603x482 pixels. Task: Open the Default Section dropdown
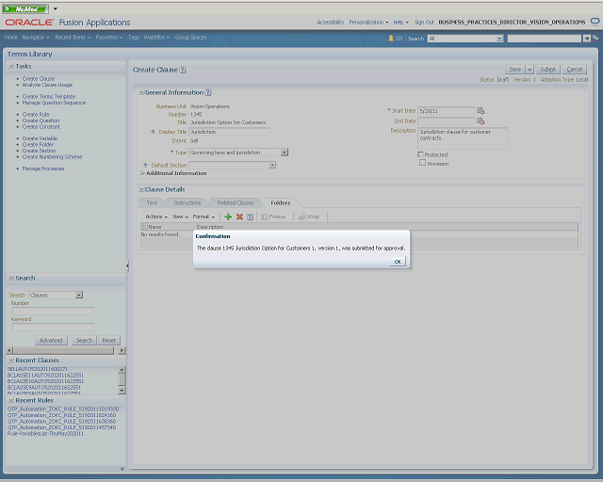point(272,166)
